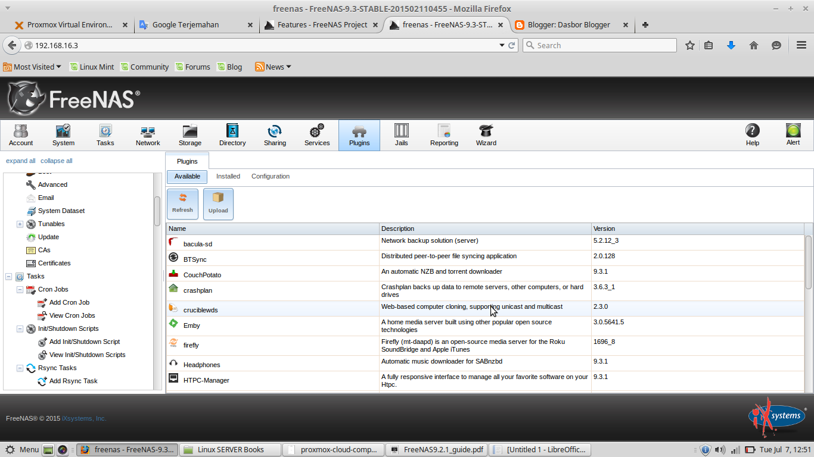The height and width of the screenshot is (457, 814).
Task: Open the Storage toolbar icon
Action: point(190,135)
